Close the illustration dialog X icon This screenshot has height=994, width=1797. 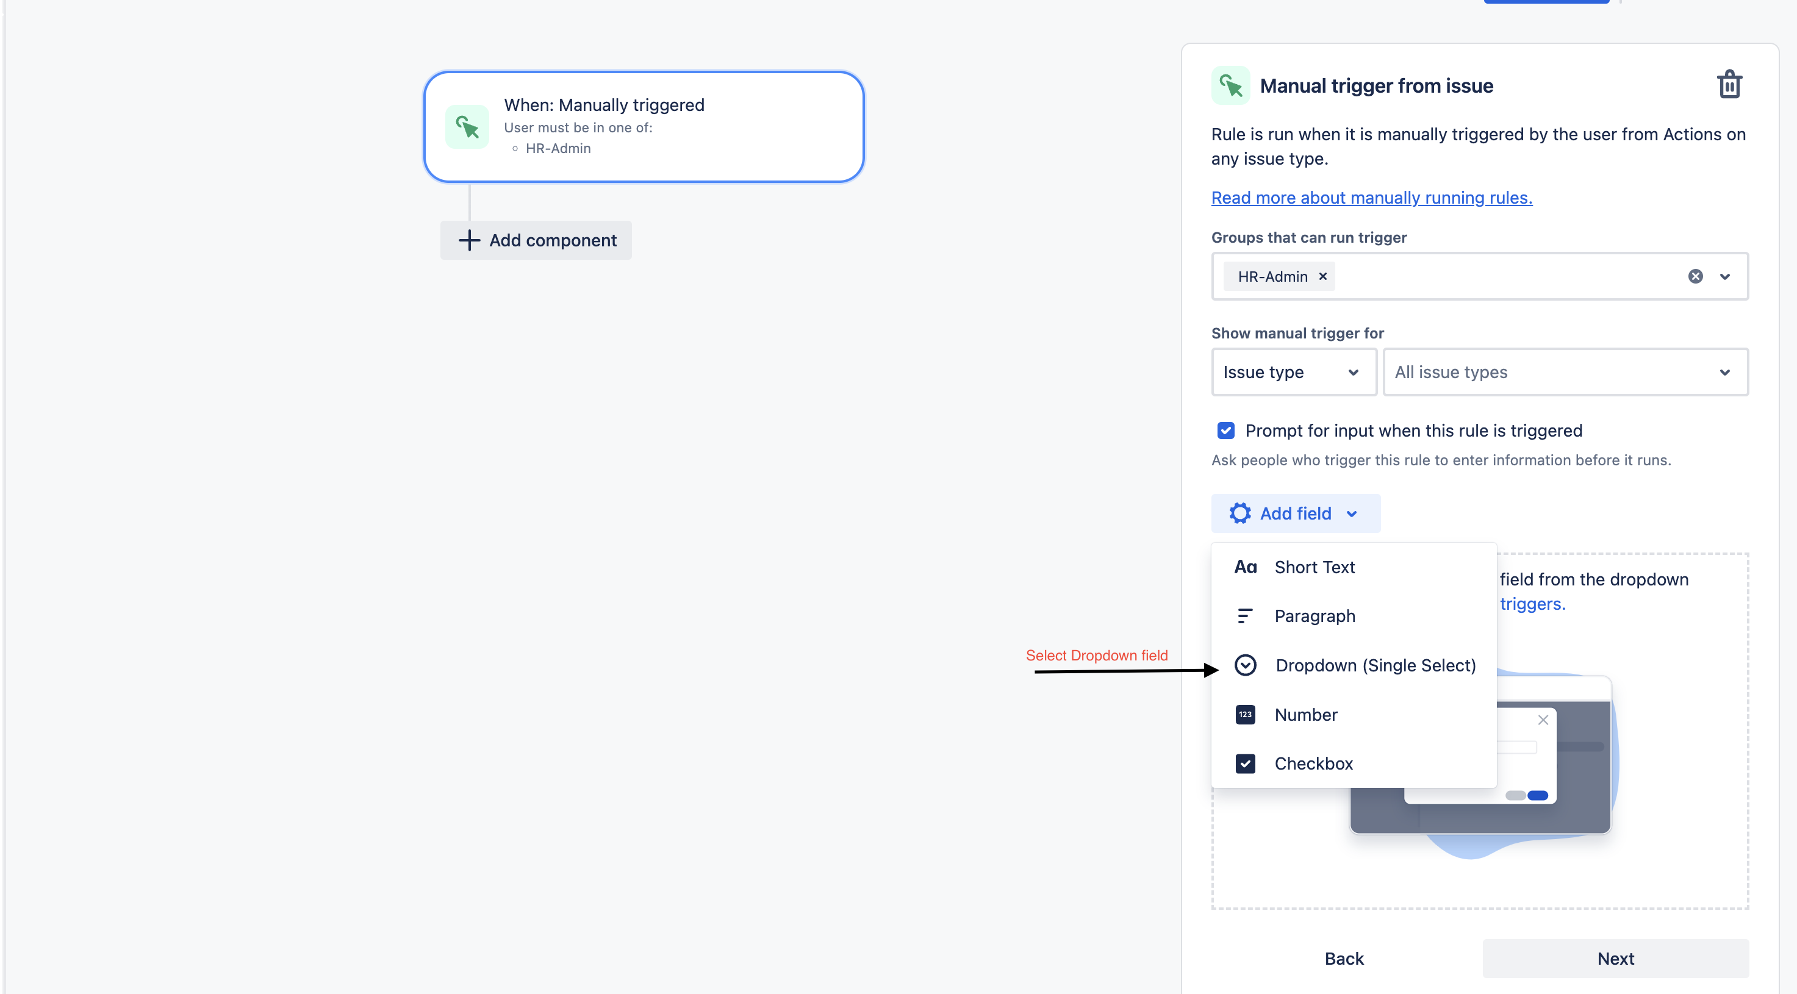tap(1543, 720)
